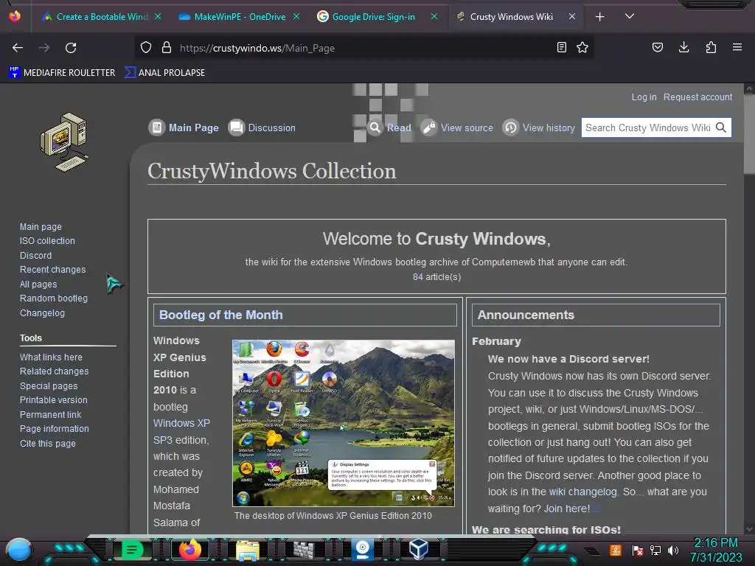Open the Java tray icon

tap(616, 550)
